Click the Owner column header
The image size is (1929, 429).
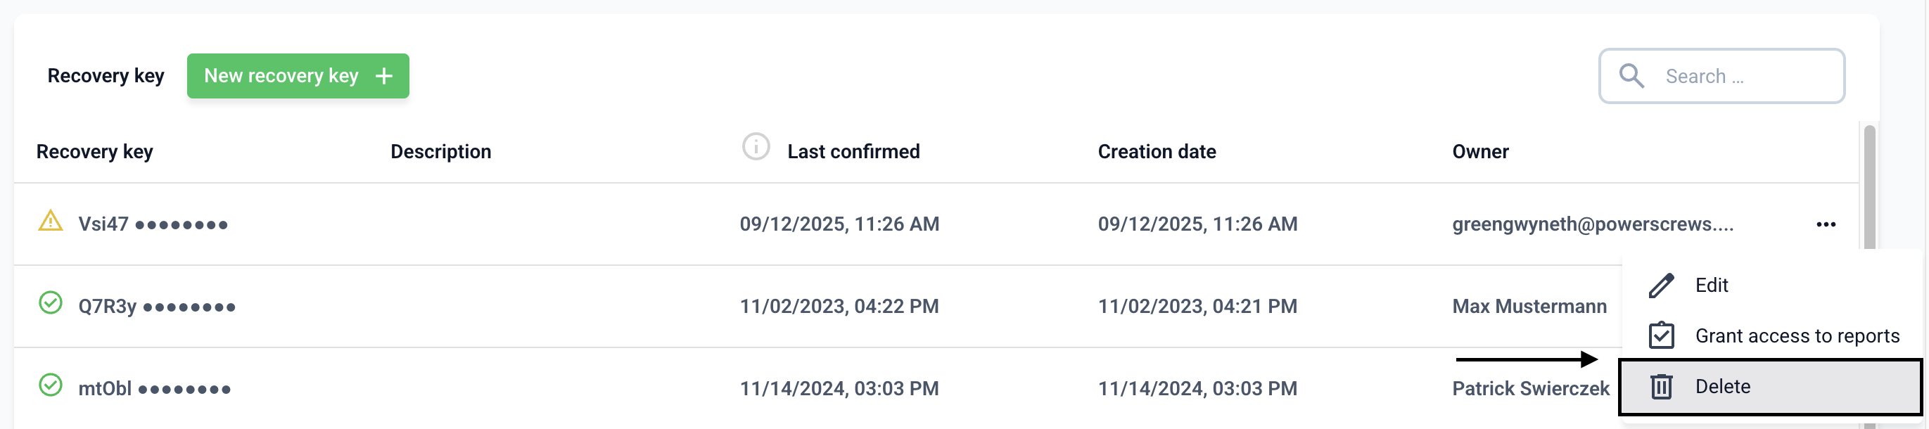click(1479, 152)
